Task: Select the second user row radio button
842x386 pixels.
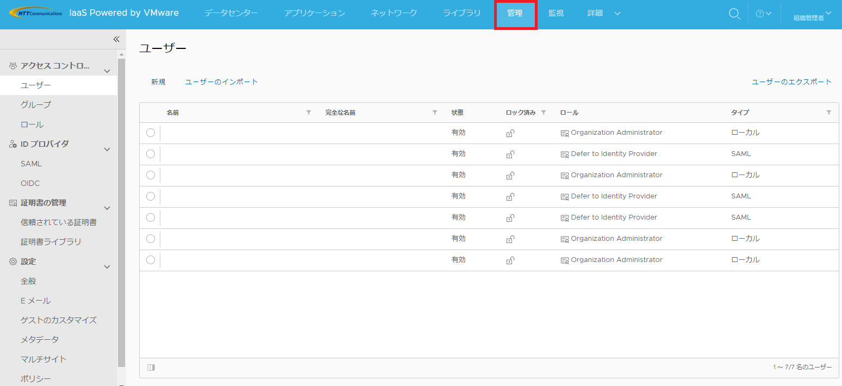Action: click(151, 154)
